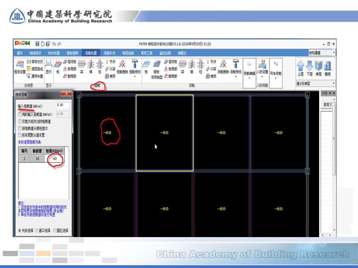This screenshot has height=268, width=358.
Task: Enable 同时输入活载值 checkbox
Action: (20, 114)
